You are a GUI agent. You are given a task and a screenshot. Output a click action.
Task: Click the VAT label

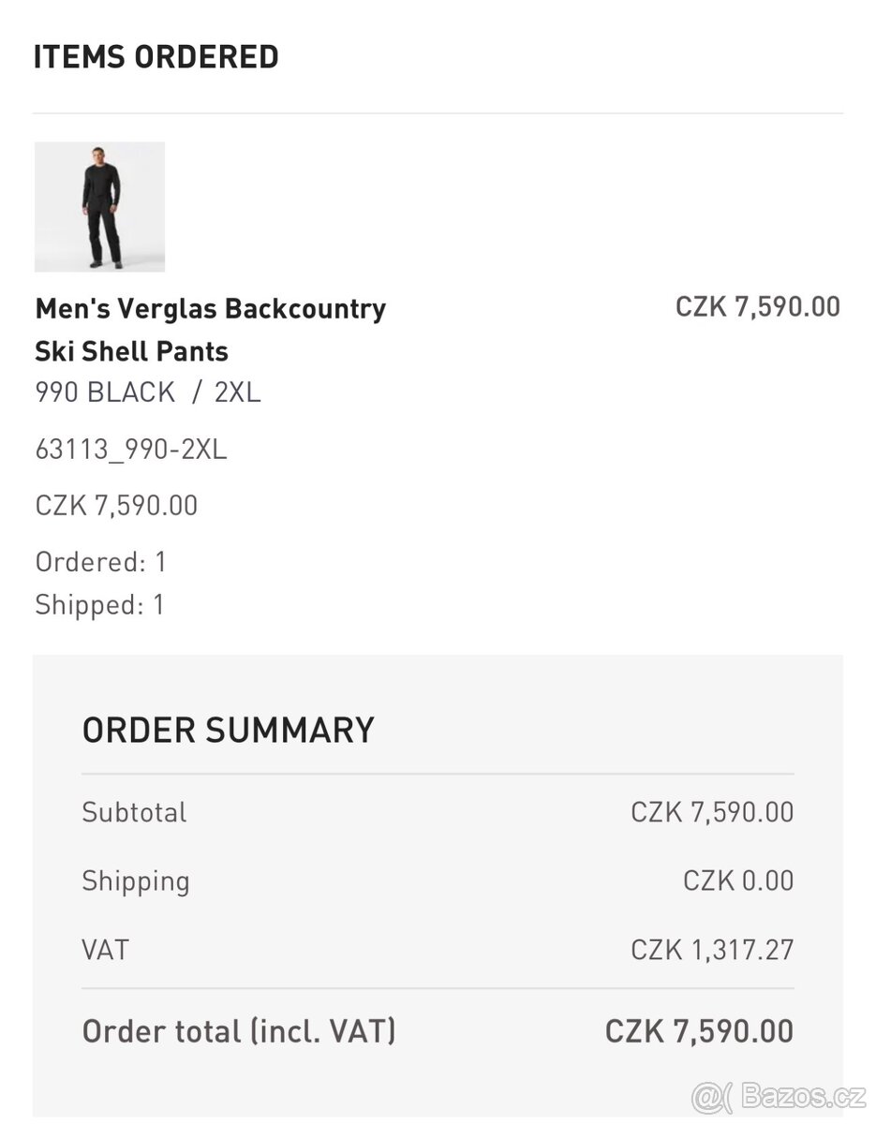[105, 950]
